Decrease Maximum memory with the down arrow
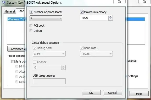This screenshot has height=100, width=151. pos(110,19)
